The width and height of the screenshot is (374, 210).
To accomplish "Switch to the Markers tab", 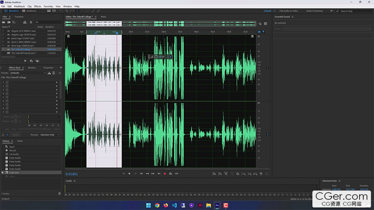I will tap(32, 68).
